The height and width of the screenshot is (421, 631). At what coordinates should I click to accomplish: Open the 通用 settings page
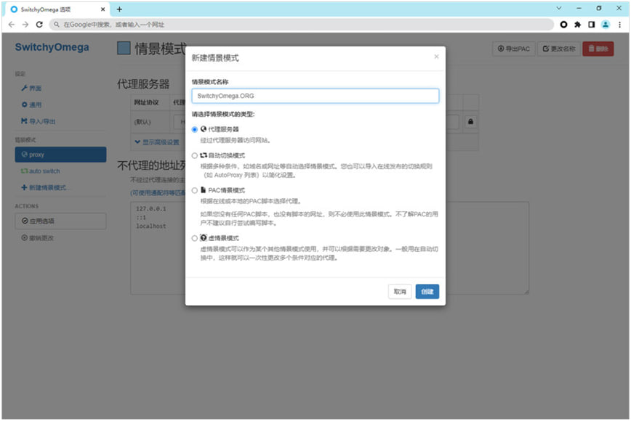(36, 105)
